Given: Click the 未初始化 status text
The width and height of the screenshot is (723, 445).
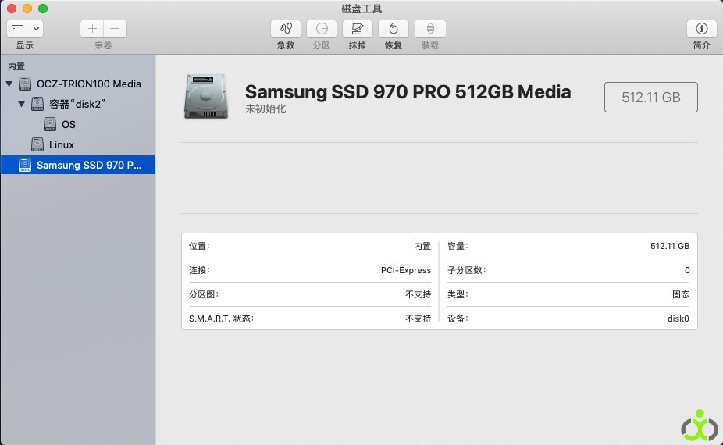Looking at the screenshot, I should [265, 109].
